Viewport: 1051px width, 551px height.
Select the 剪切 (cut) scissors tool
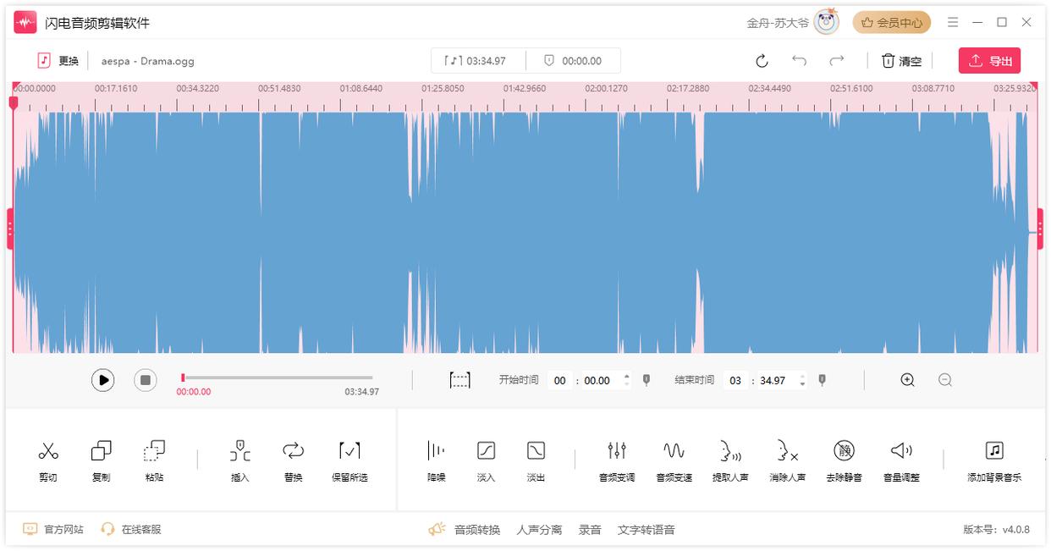point(48,460)
